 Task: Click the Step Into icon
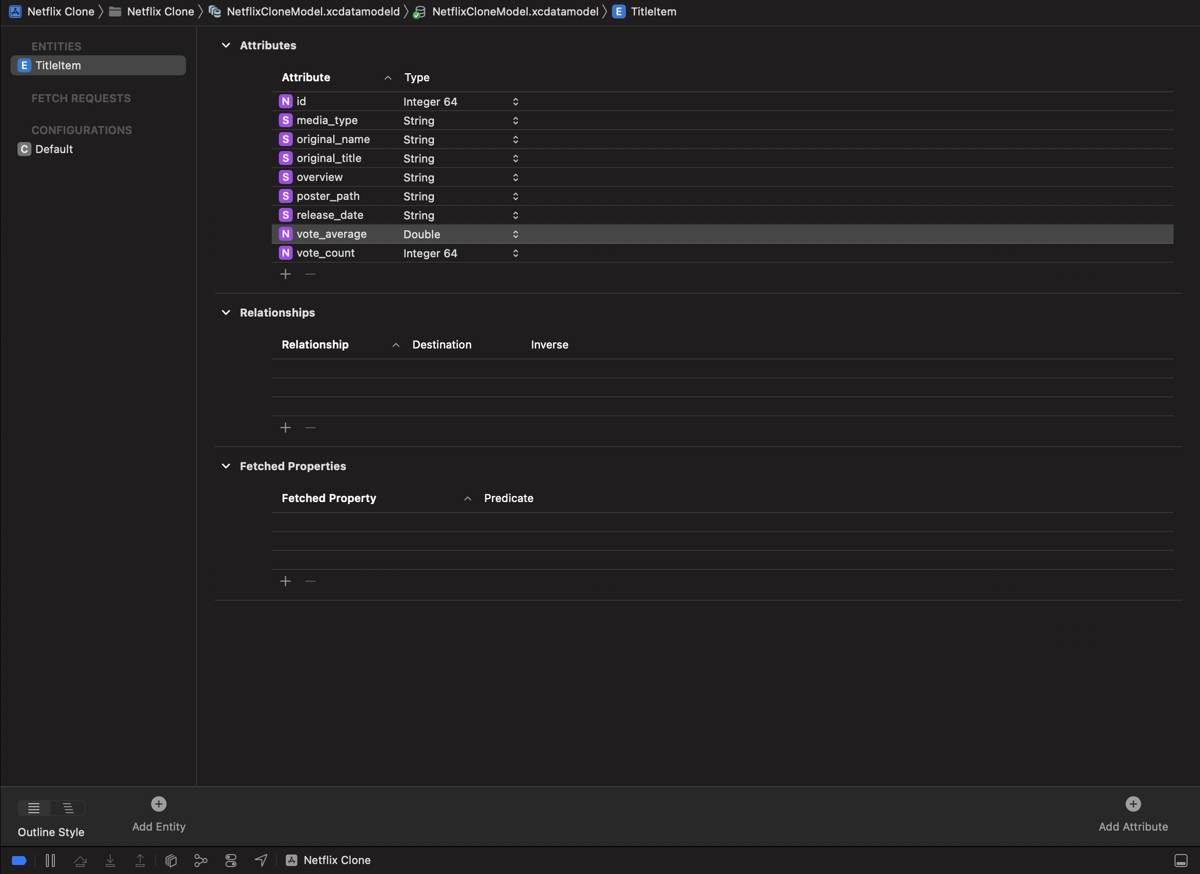[110, 860]
